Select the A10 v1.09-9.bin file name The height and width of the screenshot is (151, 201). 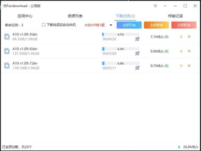[x=25, y=34]
